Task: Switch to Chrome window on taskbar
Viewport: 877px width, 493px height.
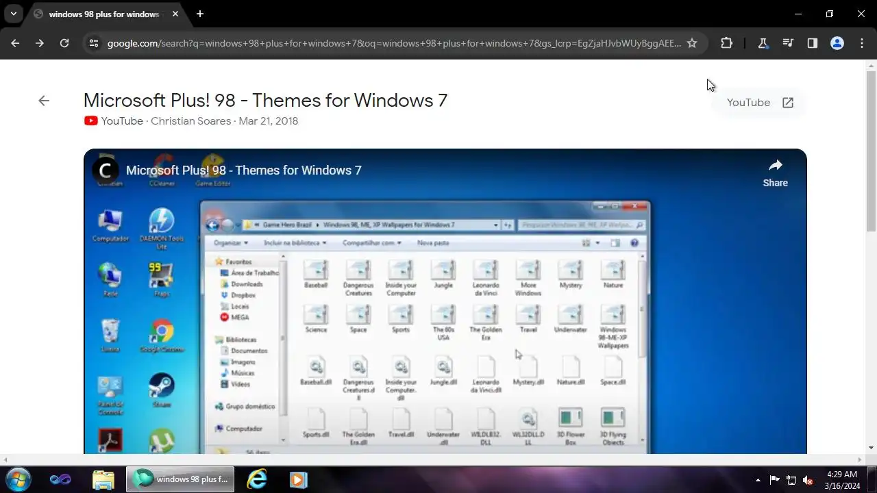Action: (180, 479)
